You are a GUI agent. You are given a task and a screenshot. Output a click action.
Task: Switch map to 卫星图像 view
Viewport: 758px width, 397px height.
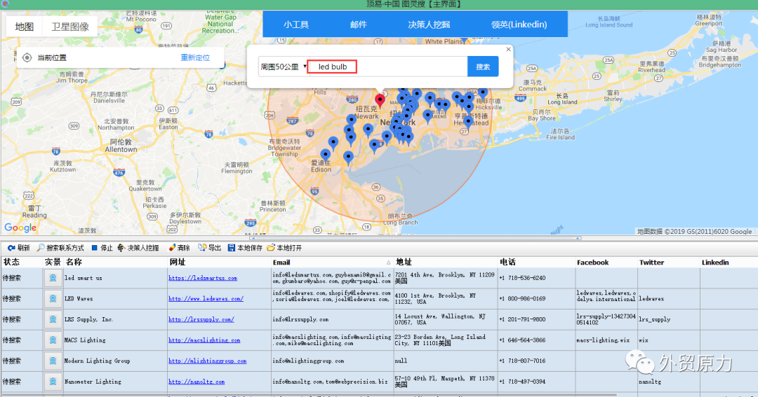click(70, 27)
